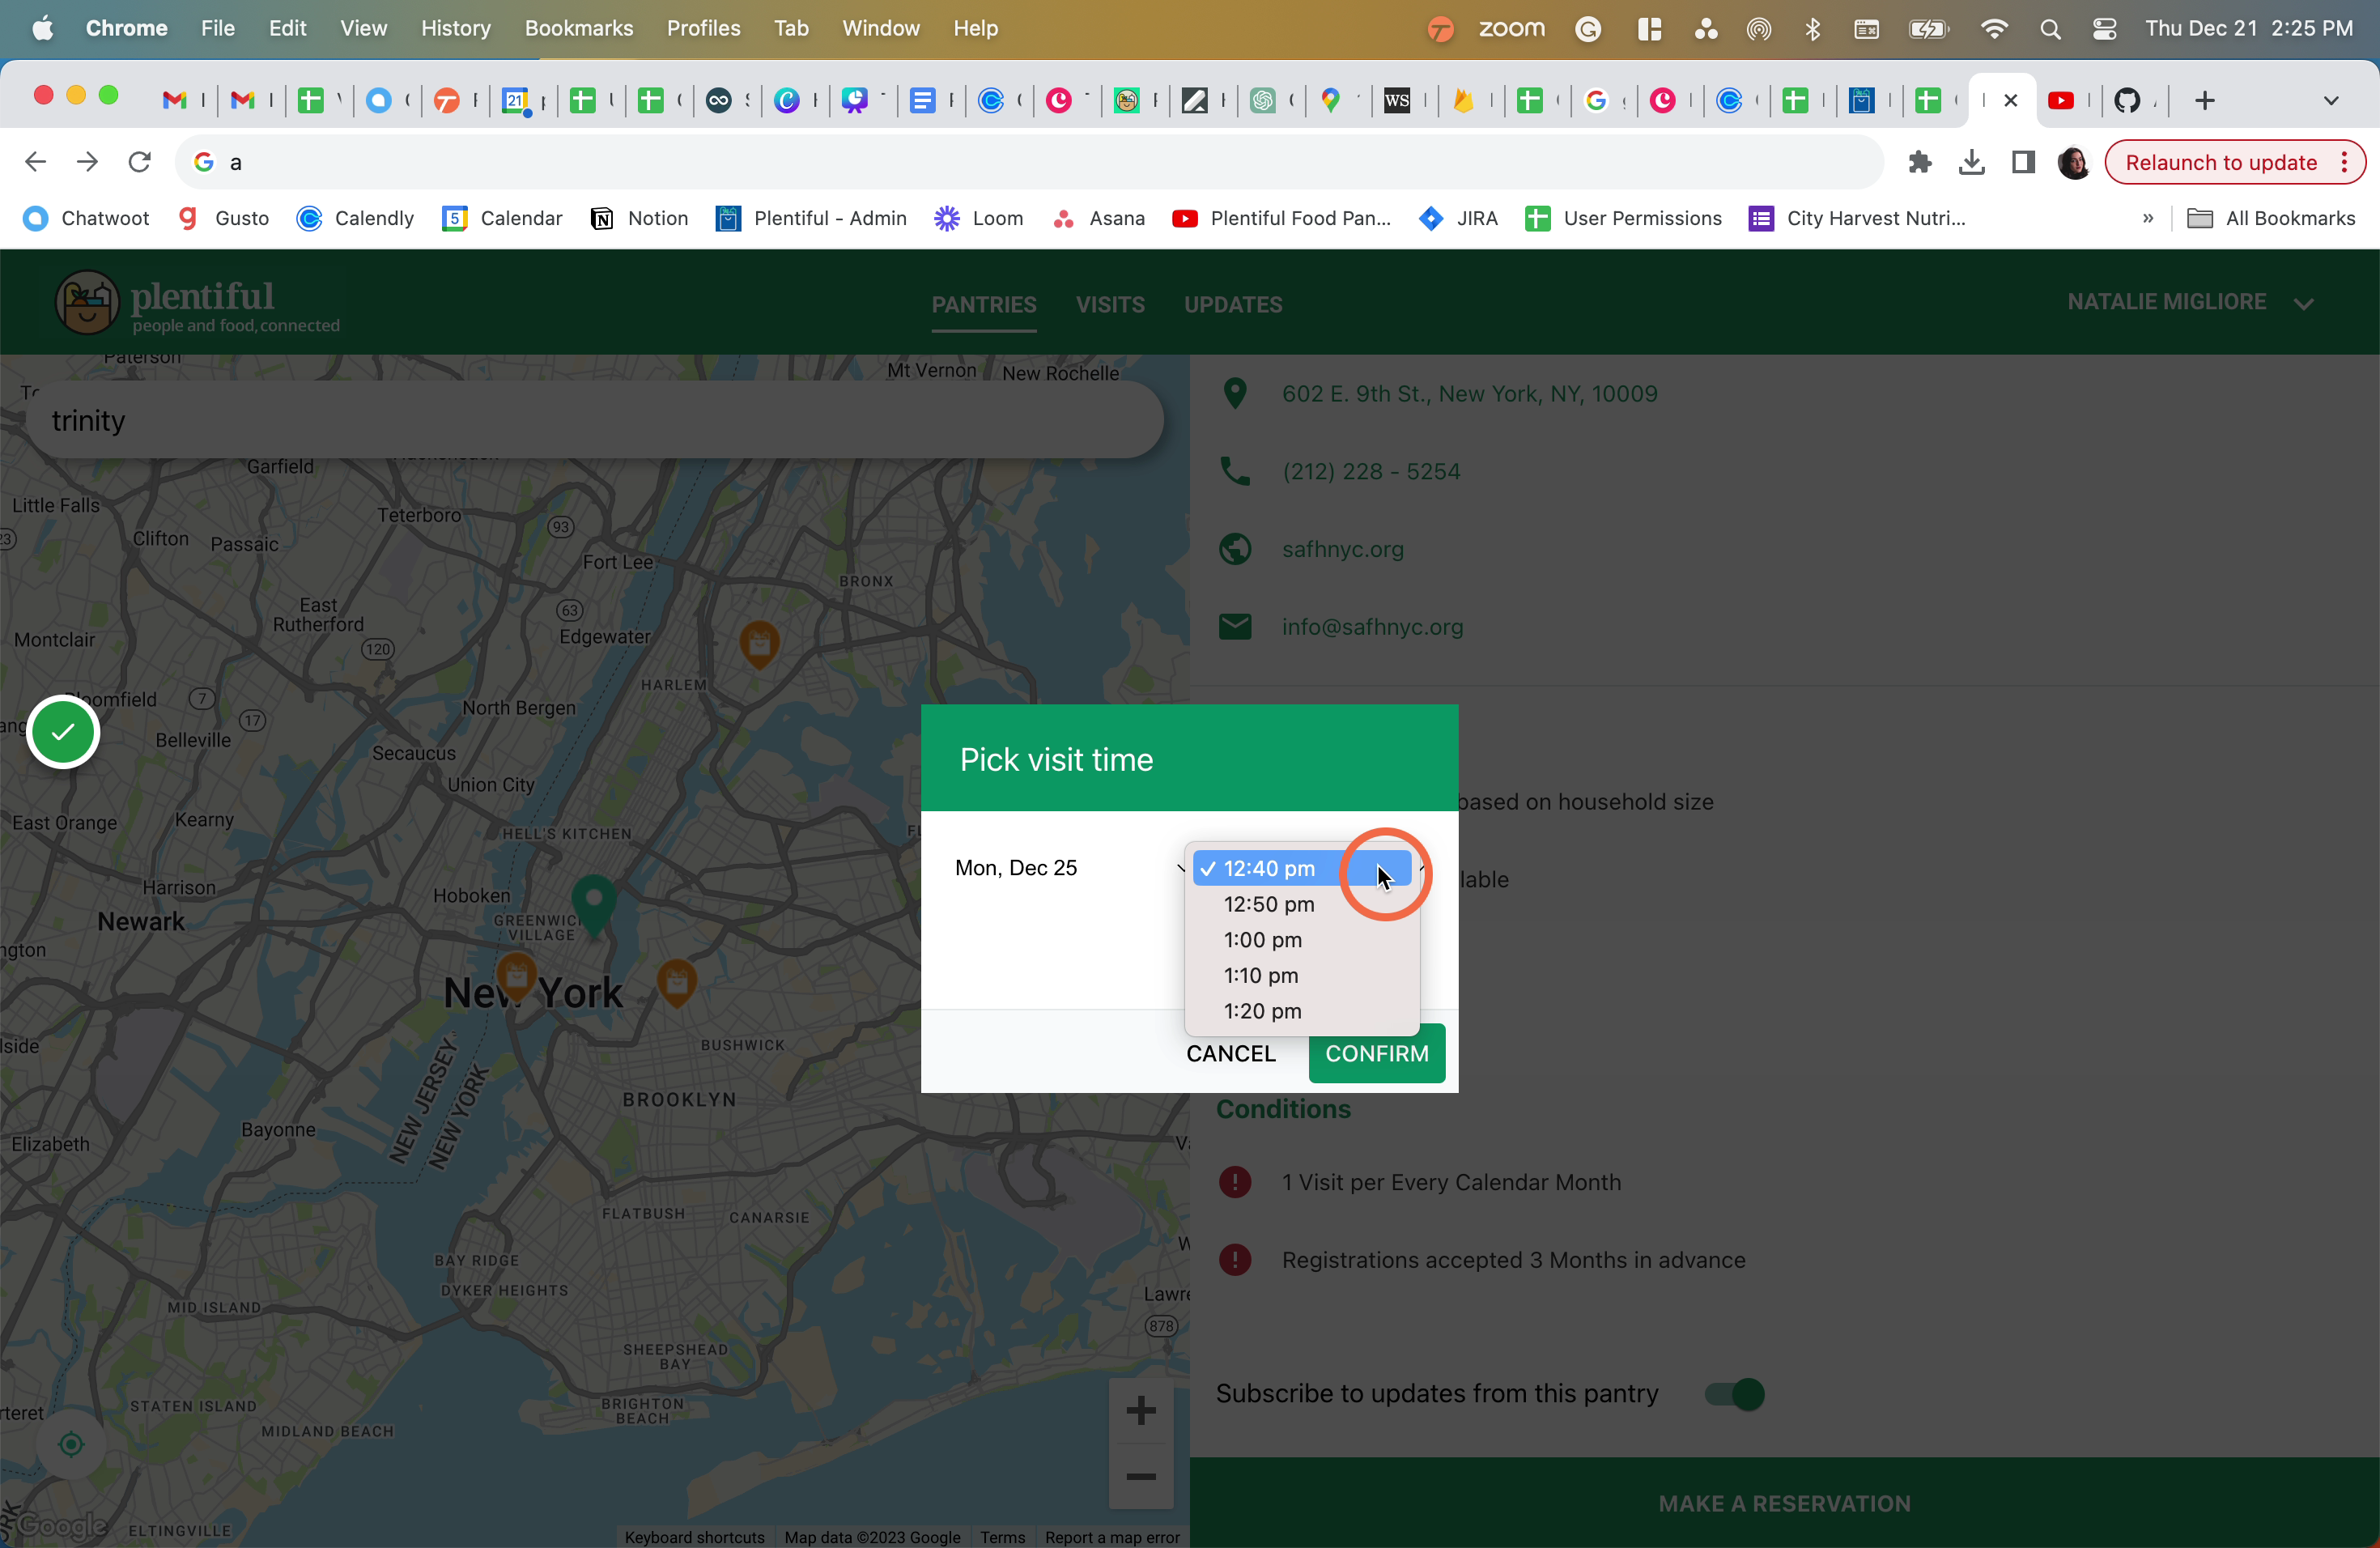The width and height of the screenshot is (2380, 1548).
Task: Switch to Visits tab
Action: click(x=1110, y=305)
